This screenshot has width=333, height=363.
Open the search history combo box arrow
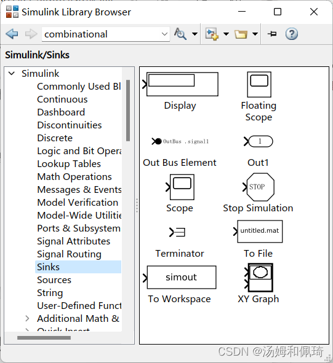[x=164, y=34]
